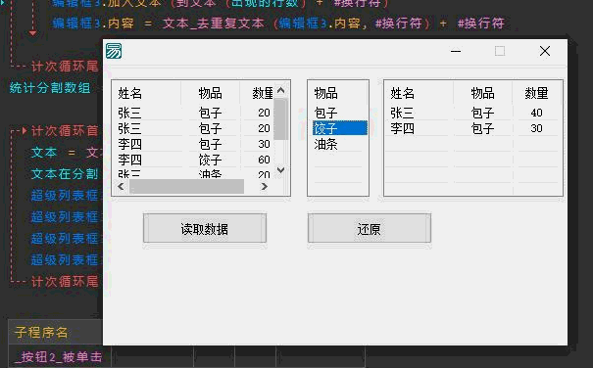This screenshot has width=593, height=368.
Task: Click 物品 column header in left list
Action: (x=211, y=93)
